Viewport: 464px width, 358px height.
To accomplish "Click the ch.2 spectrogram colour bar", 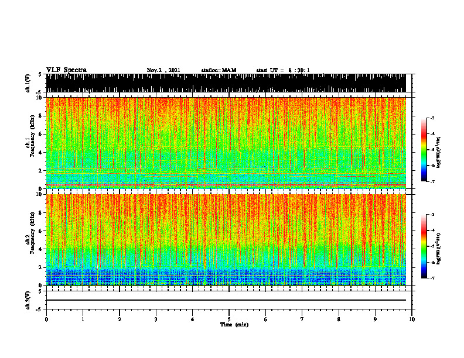I will tap(424, 246).
